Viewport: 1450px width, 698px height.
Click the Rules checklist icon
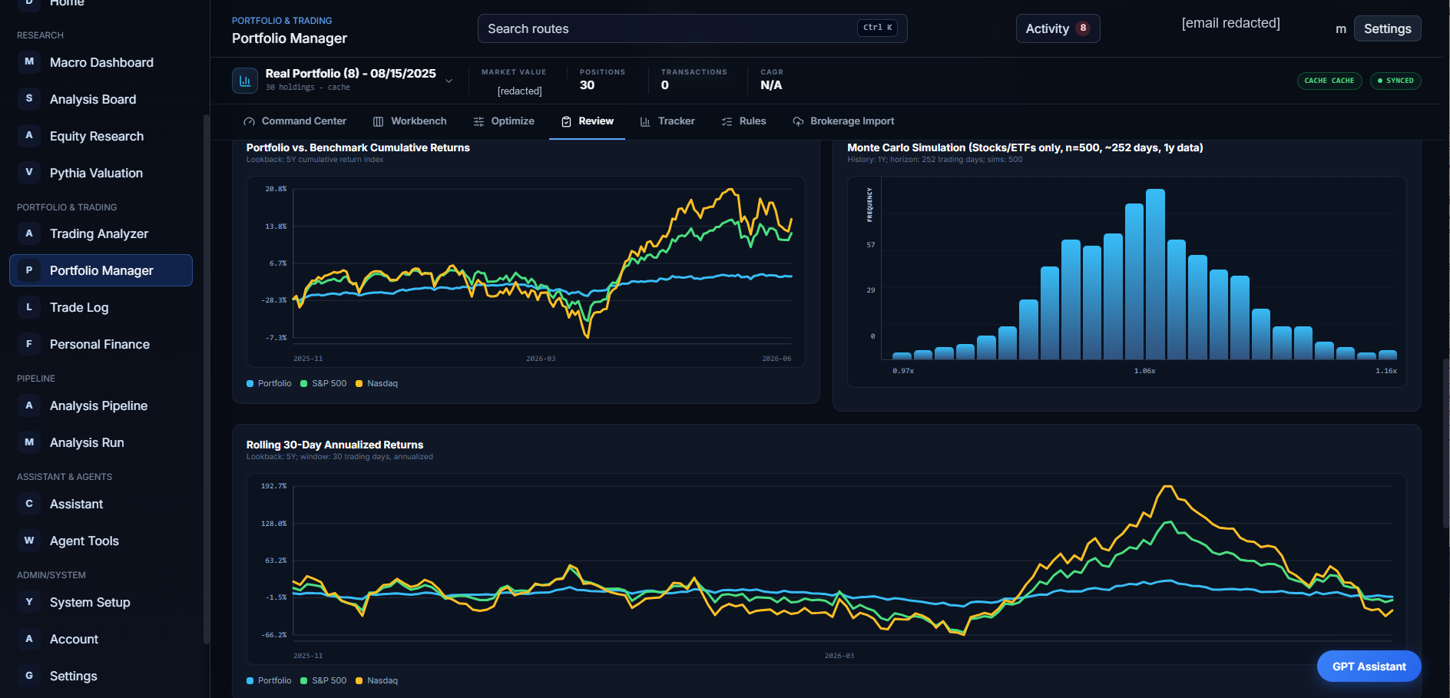tap(727, 121)
